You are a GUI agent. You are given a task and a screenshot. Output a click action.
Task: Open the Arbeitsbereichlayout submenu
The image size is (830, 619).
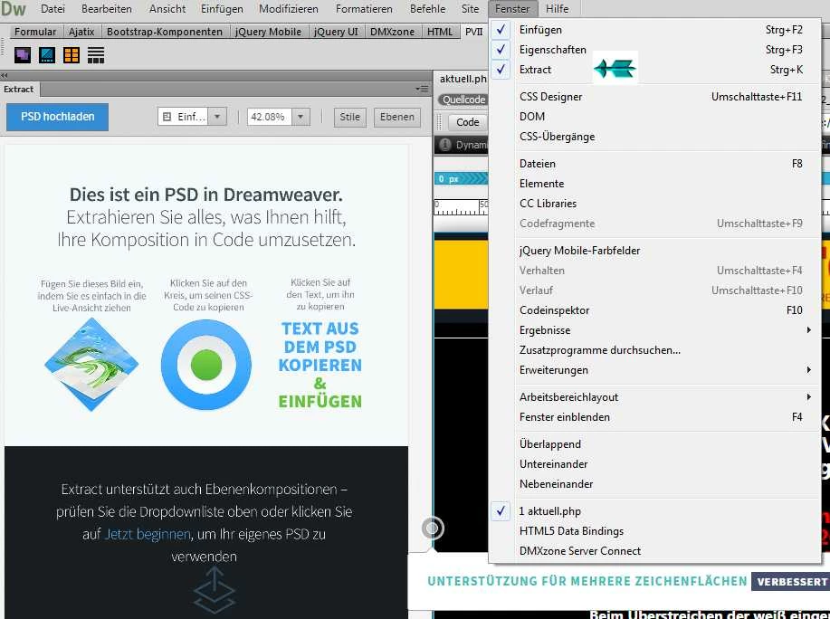(x=654, y=396)
